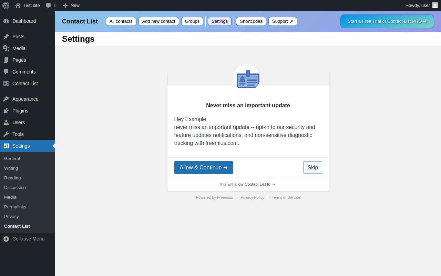Open Howdy, user account menu
This screenshot has width=441, height=276.
tap(422, 6)
